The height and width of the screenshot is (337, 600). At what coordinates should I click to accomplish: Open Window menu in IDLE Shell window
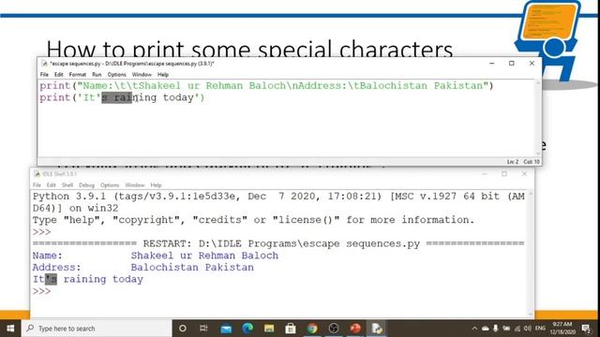click(135, 185)
